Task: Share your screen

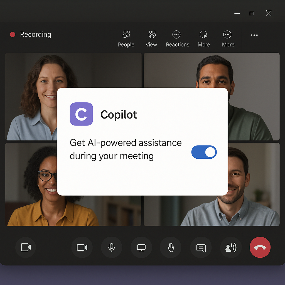Action: tap(141, 247)
